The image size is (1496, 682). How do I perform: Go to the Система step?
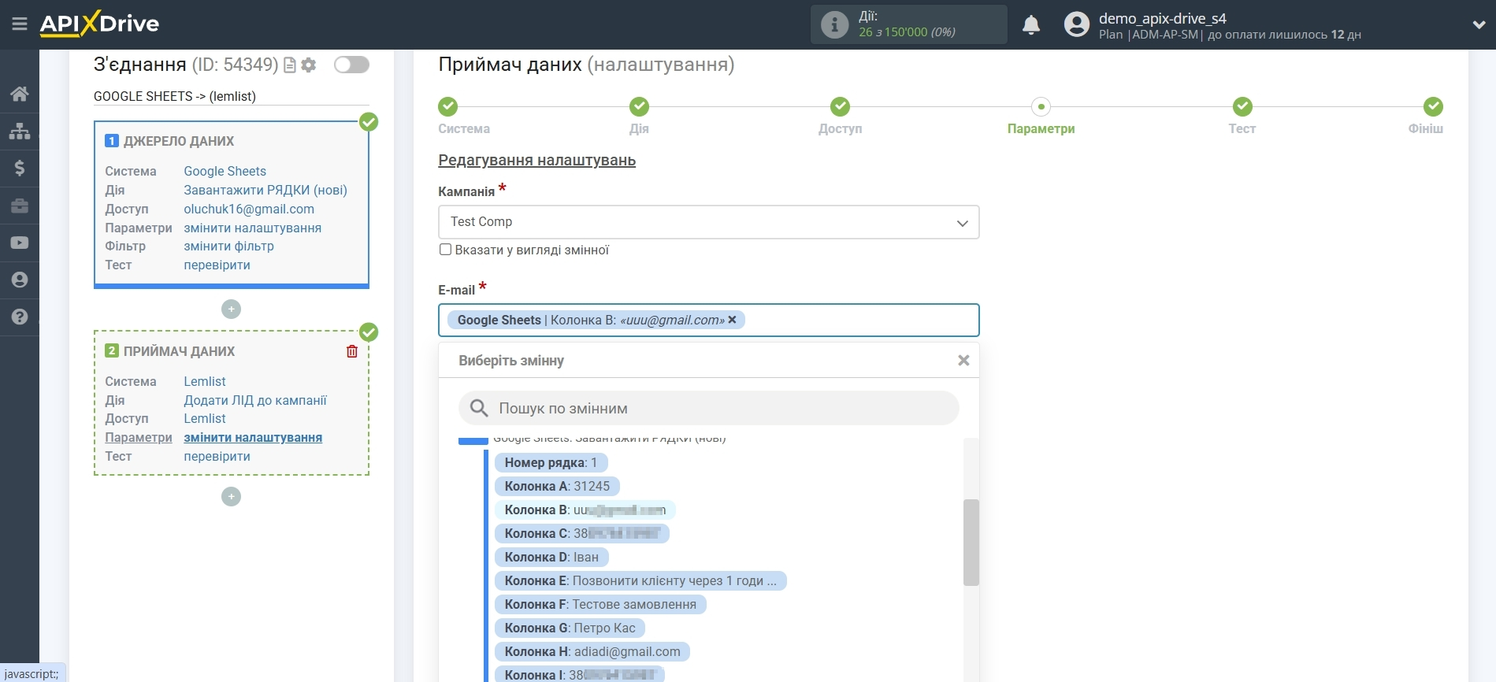tap(464, 116)
